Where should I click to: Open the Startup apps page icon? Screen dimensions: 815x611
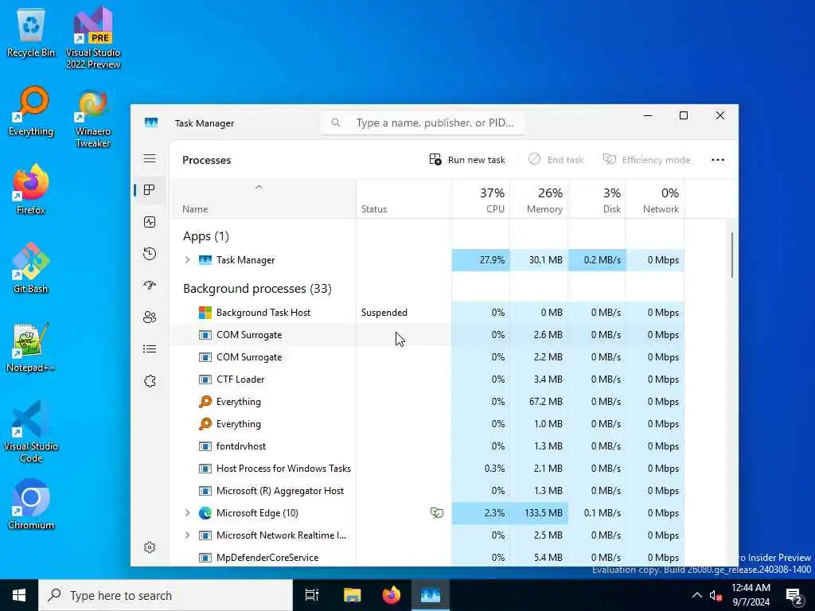point(150,286)
